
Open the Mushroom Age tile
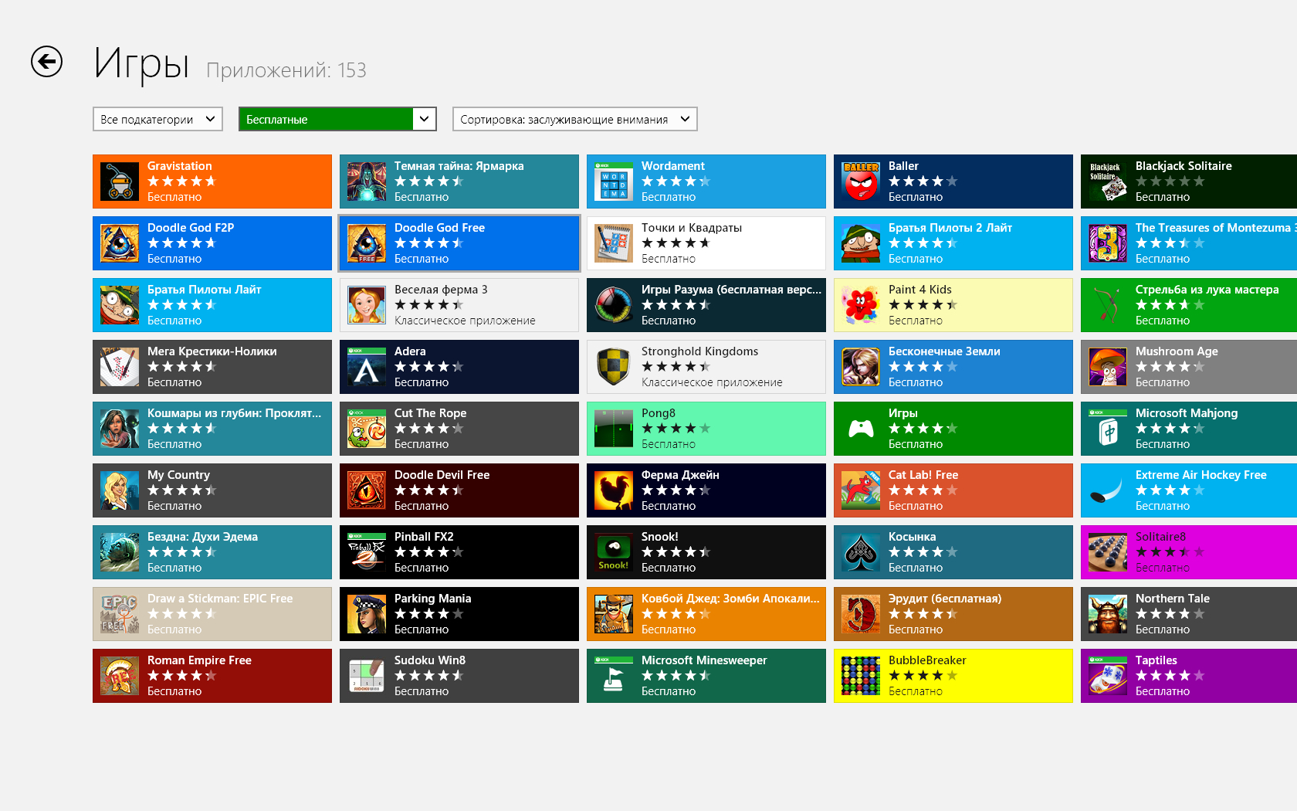click(x=1189, y=367)
